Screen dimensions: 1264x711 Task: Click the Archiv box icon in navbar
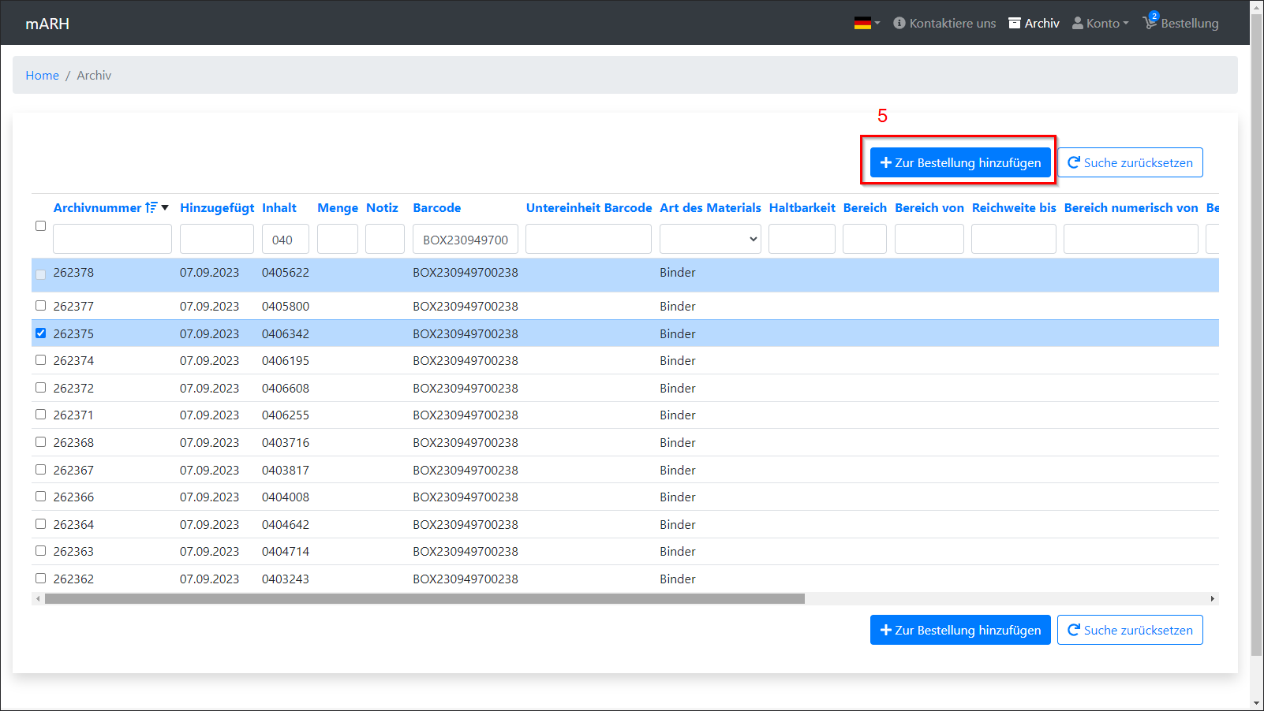(1015, 24)
